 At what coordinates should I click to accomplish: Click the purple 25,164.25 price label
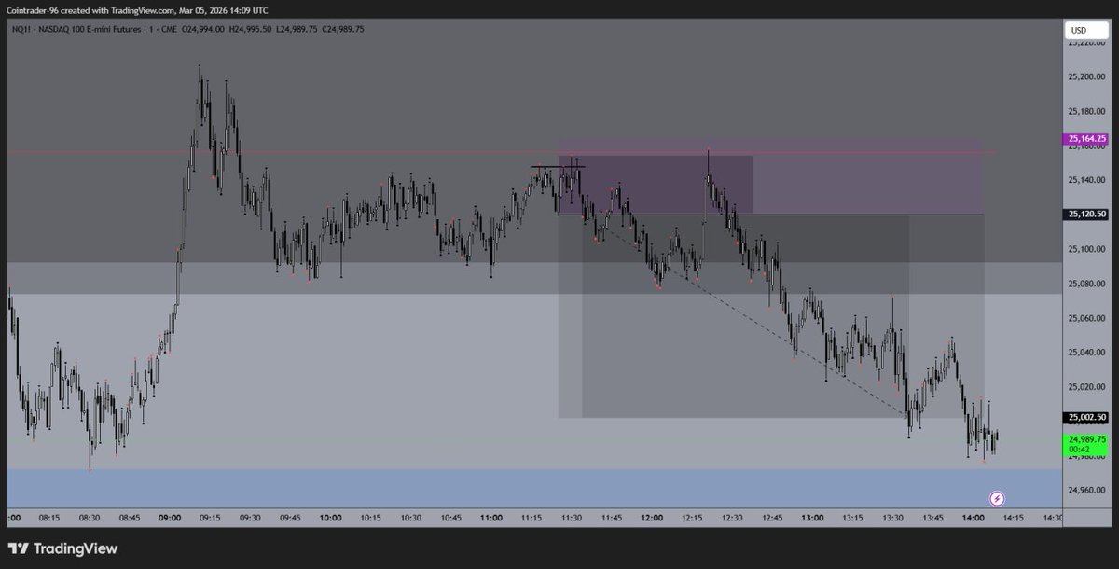1084,139
